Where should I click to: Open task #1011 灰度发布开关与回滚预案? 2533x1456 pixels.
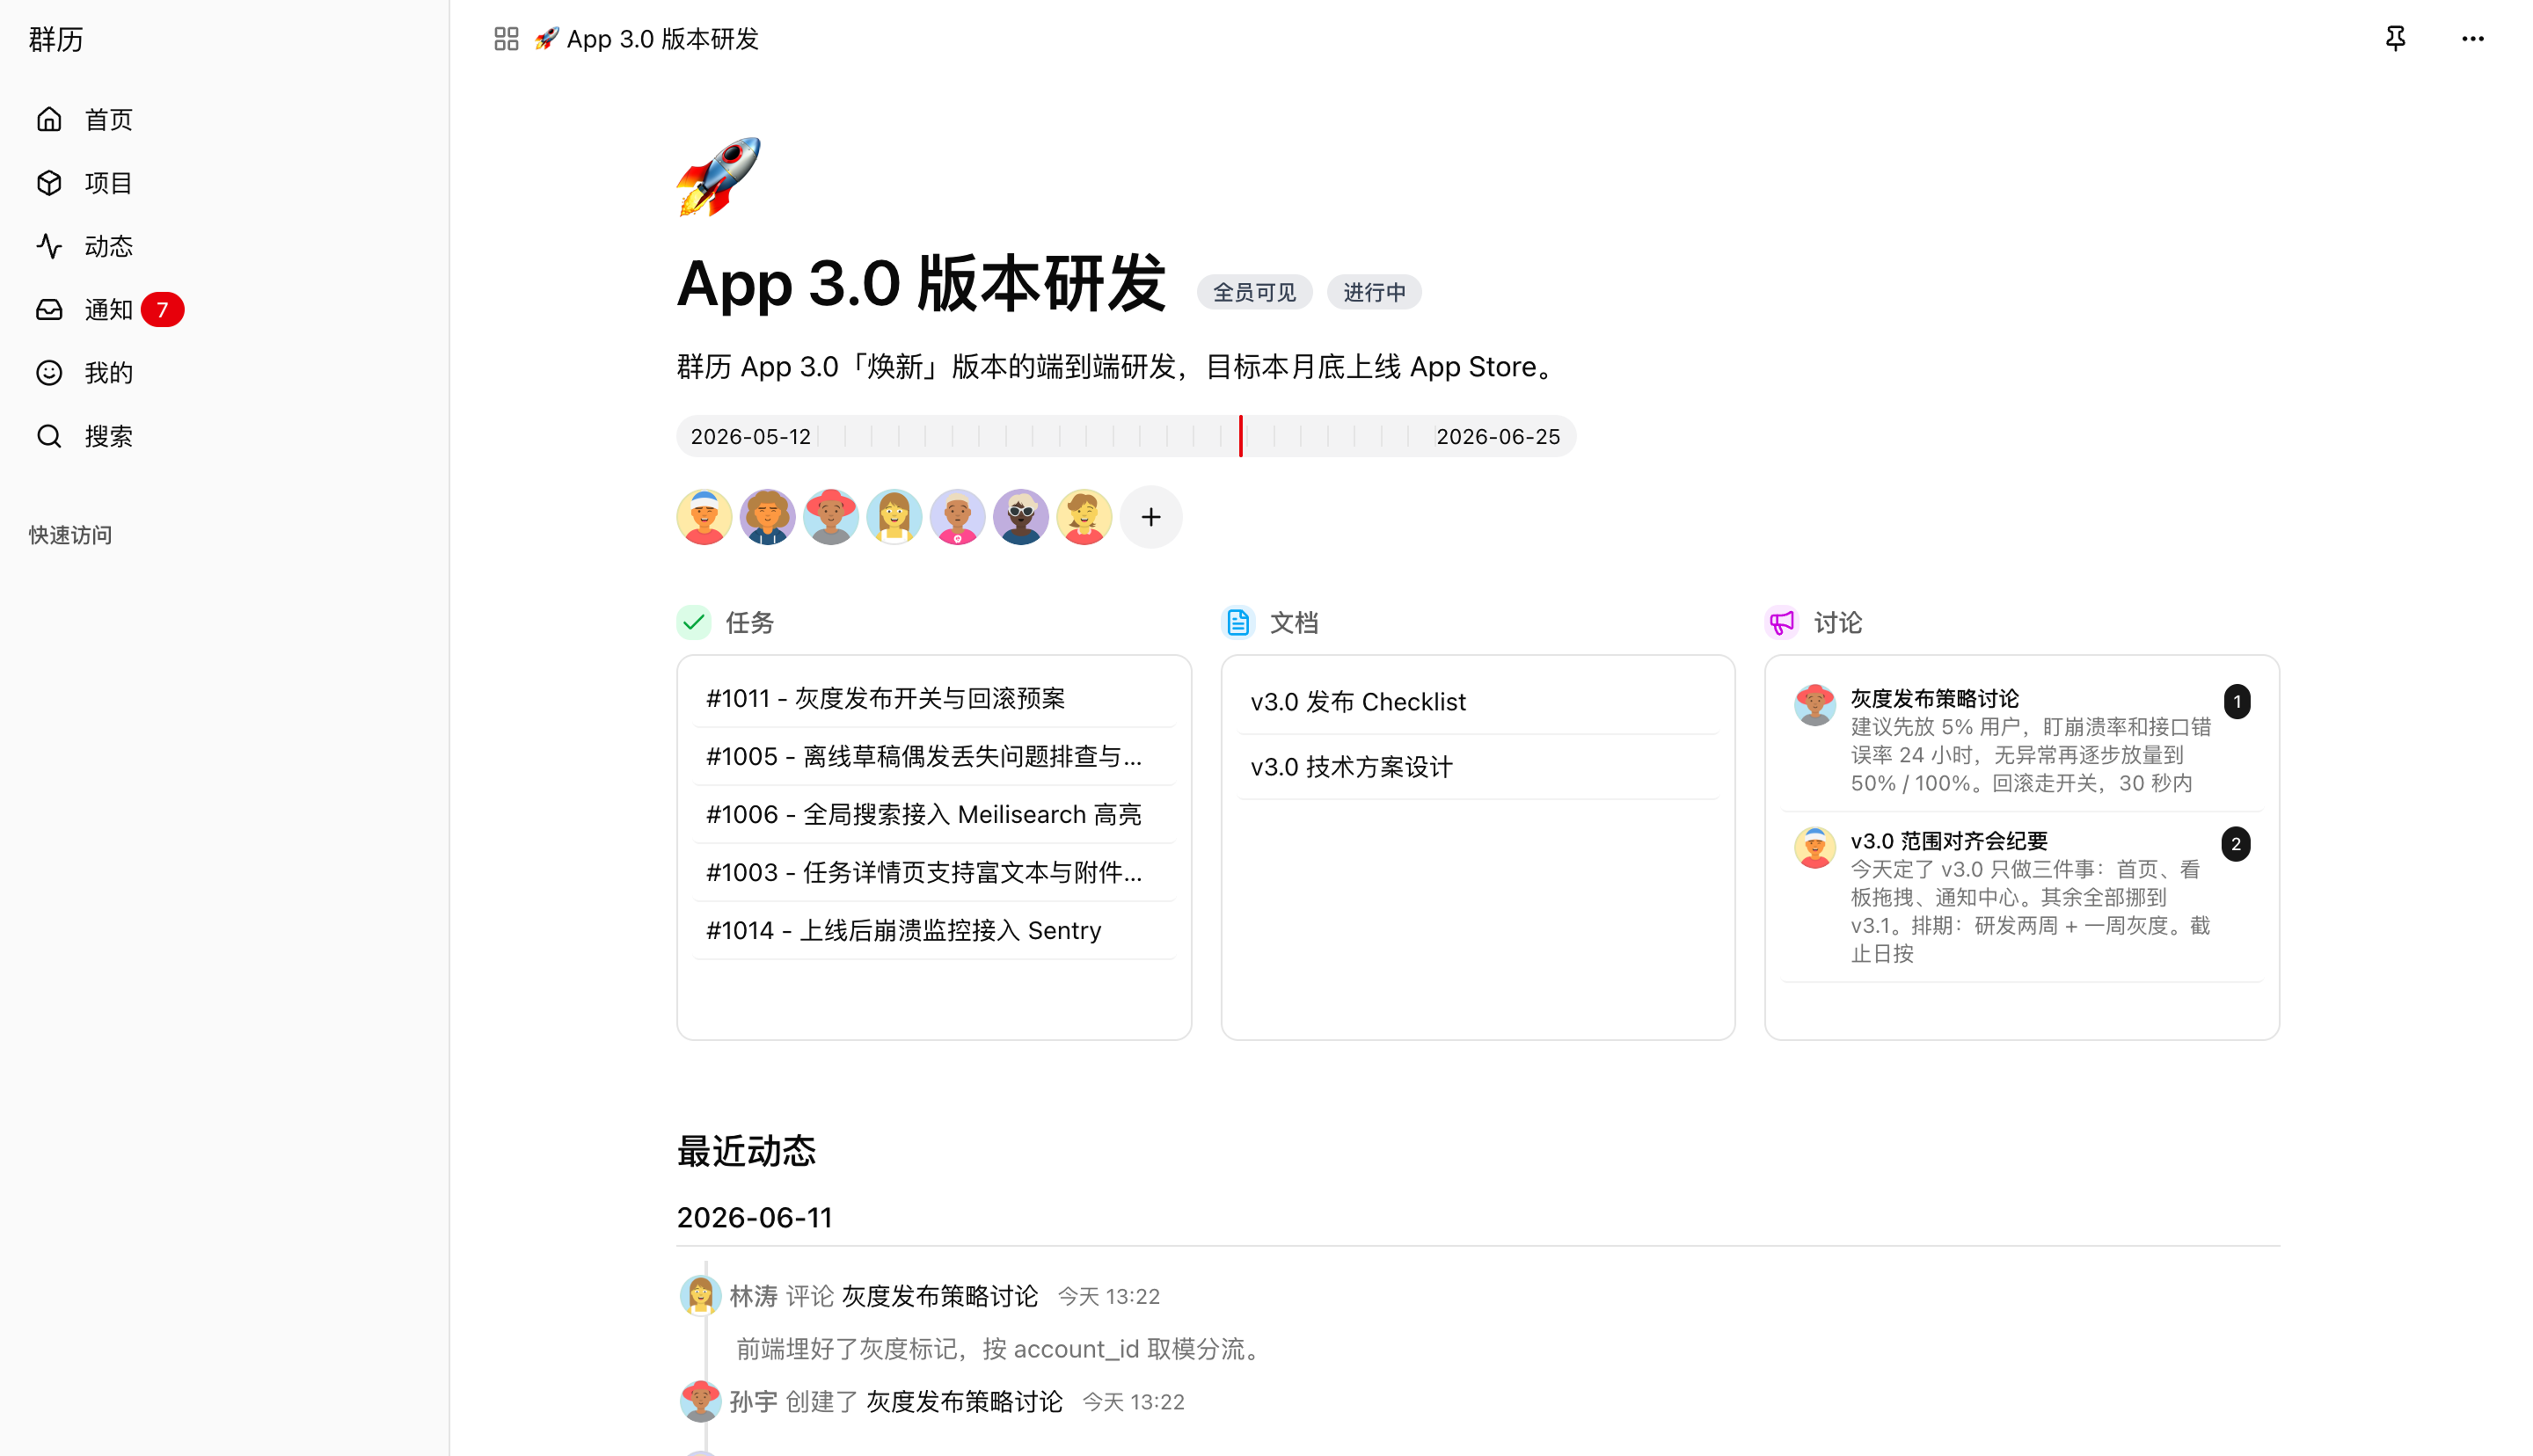(x=933, y=698)
